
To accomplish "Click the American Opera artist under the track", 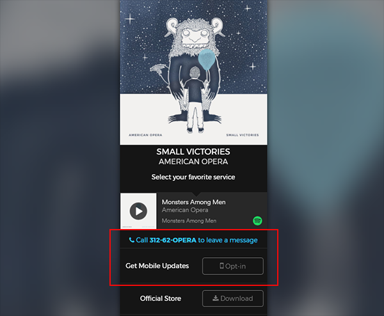I will pyautogui.click(x=185, y=210).
